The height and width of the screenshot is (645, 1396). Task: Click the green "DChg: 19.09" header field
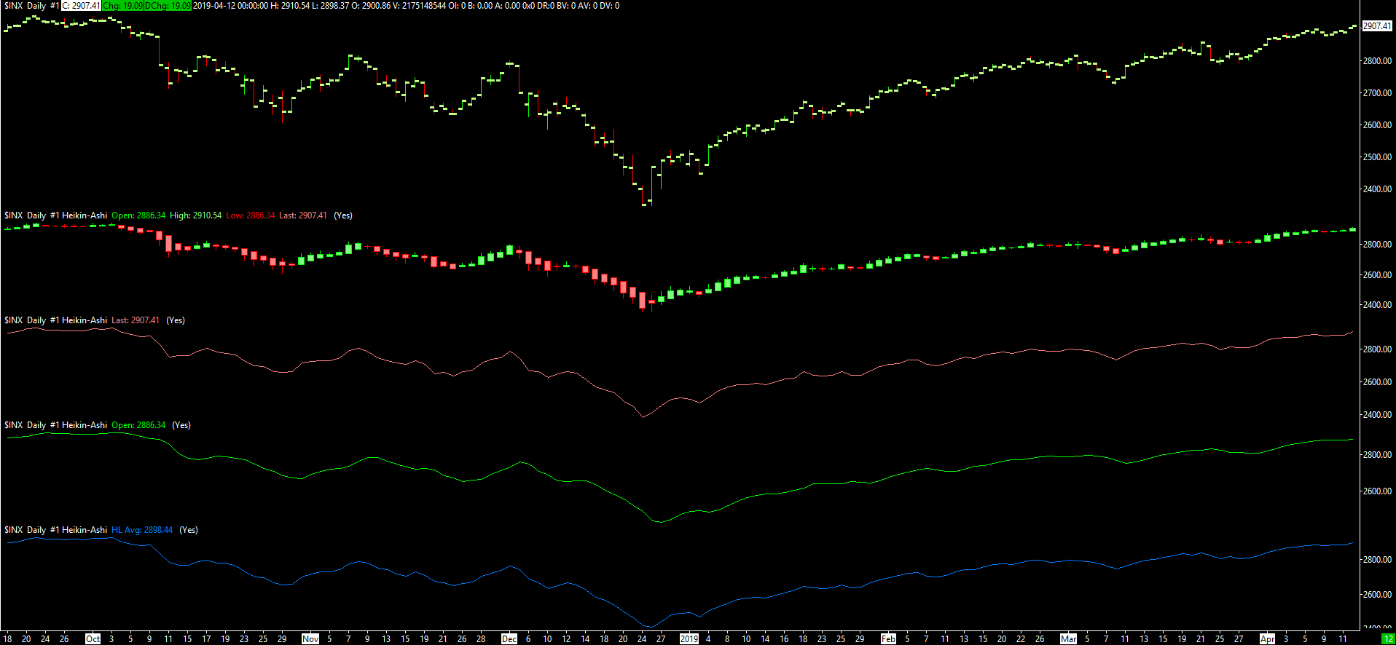[x=168, y=6]
